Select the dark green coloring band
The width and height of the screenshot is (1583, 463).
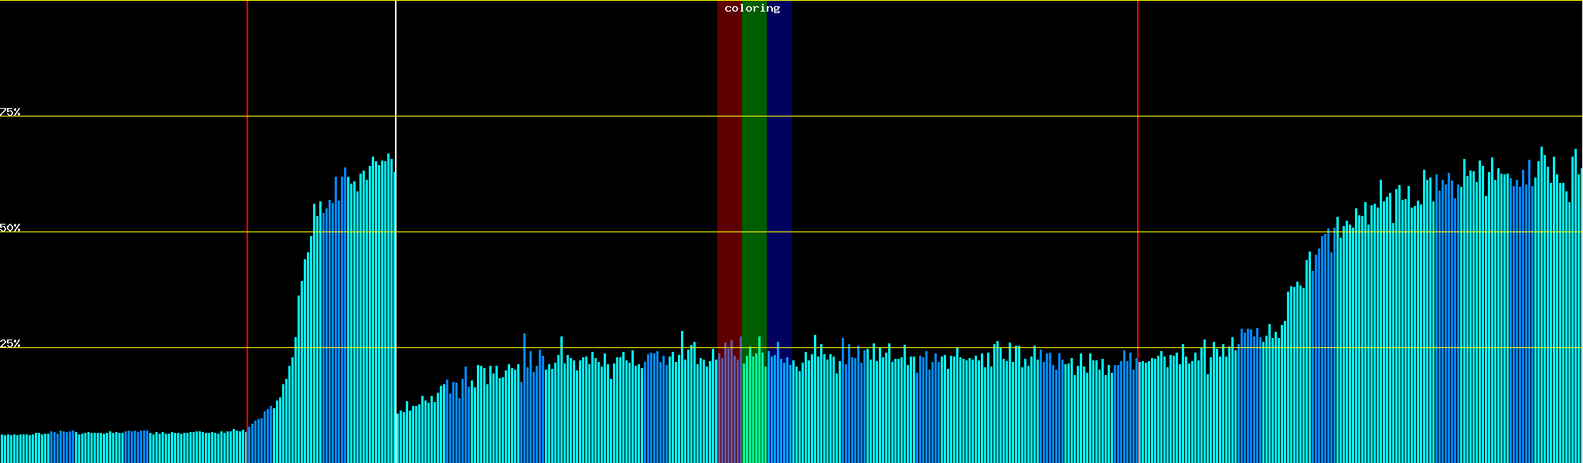coord(754,154)
